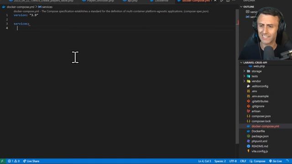
Task: Click the 'version' key on line 1
Action: tap(20, 15)
